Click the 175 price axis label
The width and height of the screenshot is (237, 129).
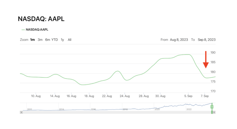pyautogui.click(x=213, y=81)
